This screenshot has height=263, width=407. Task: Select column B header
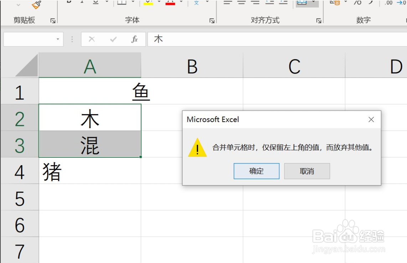pyautogui.click(x=192, y=65)
